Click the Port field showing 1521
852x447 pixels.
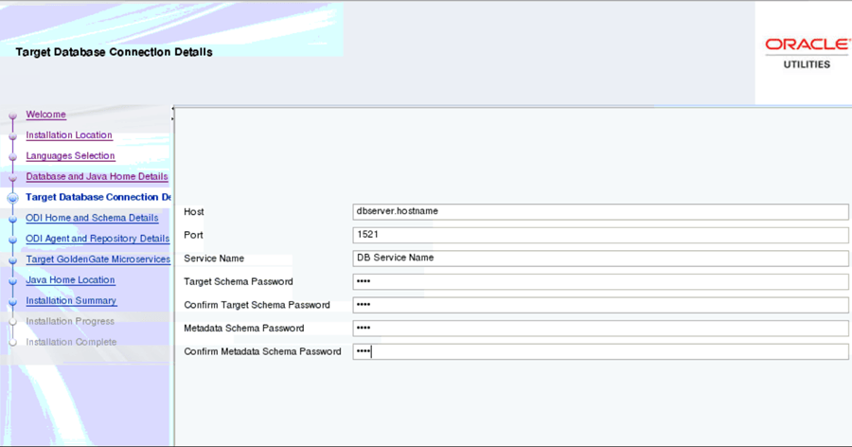(600, 235)
